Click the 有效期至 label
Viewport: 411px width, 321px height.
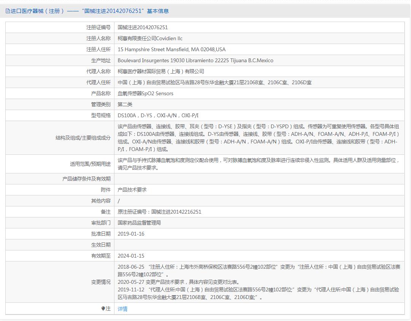[101, 256]
